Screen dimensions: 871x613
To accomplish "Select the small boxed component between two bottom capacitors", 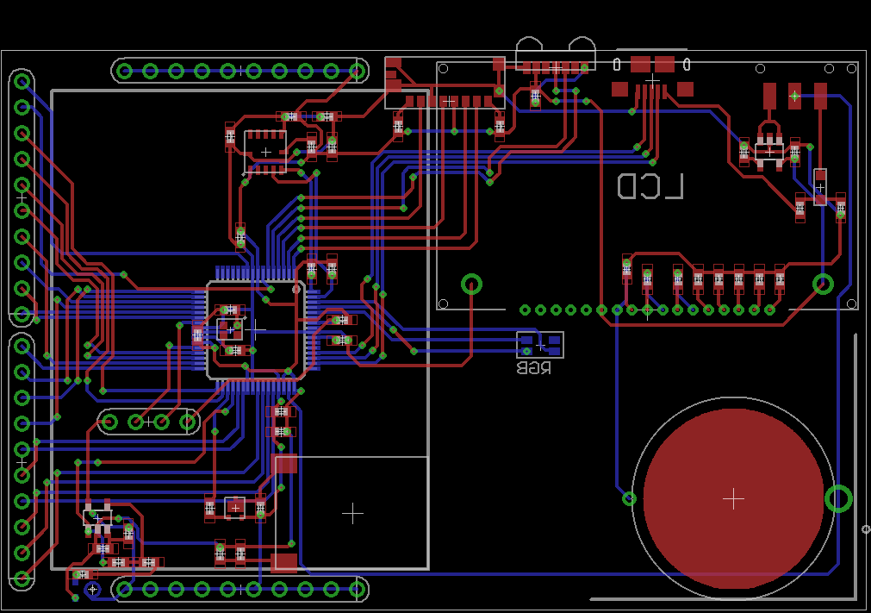I will (x=235, y=508).
